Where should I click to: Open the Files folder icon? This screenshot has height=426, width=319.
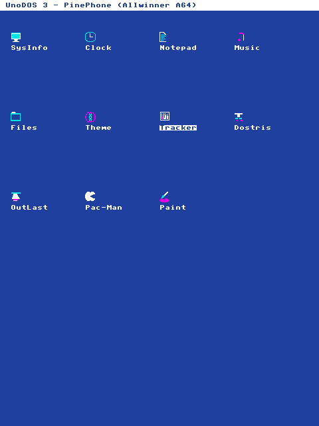(x=16, y=116)
